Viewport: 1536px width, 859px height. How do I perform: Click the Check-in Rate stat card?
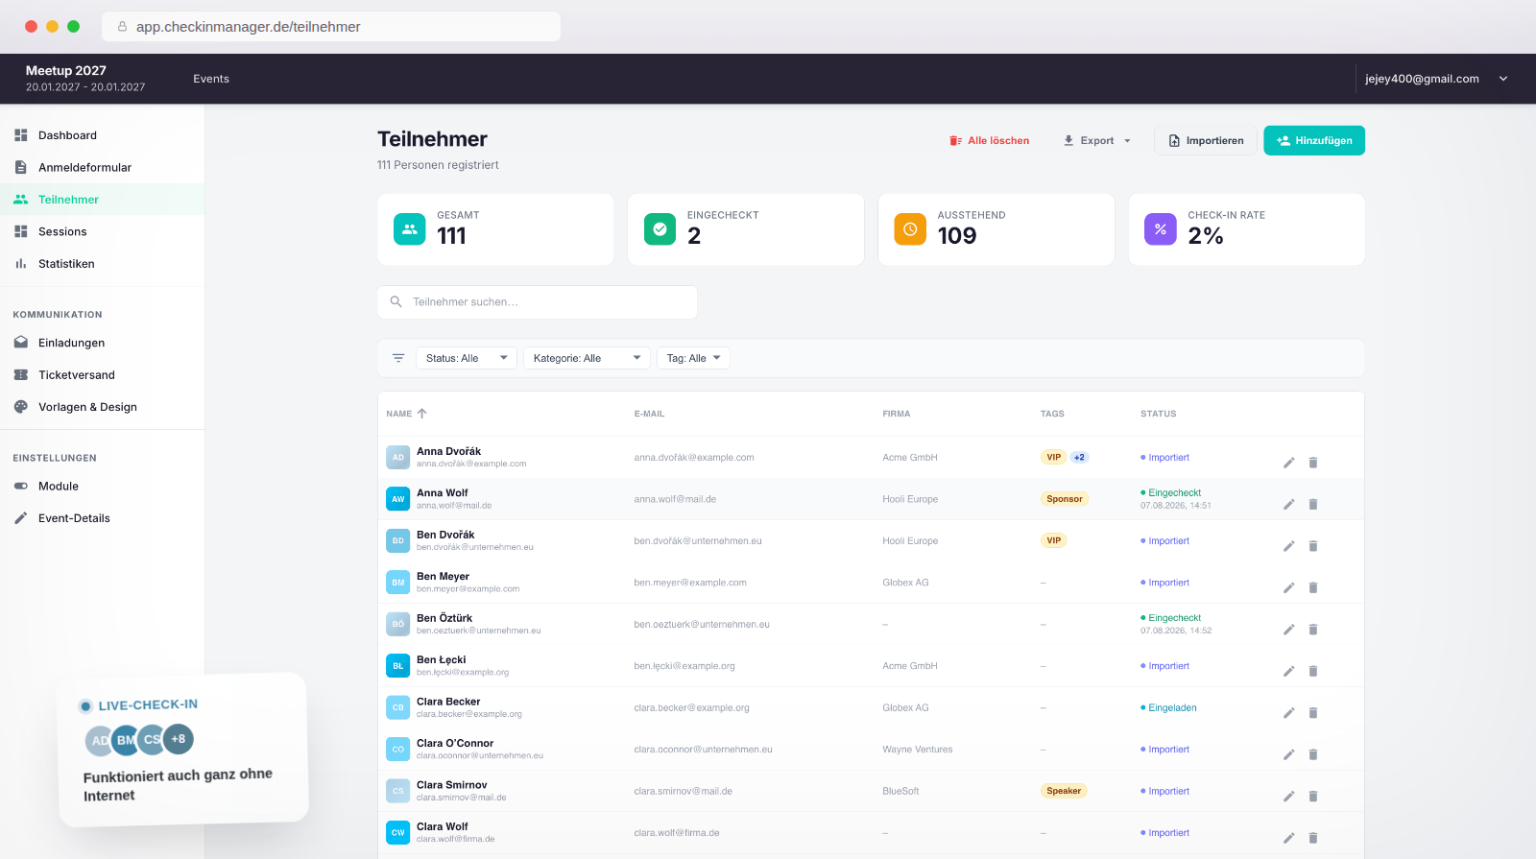(1246, 229)
